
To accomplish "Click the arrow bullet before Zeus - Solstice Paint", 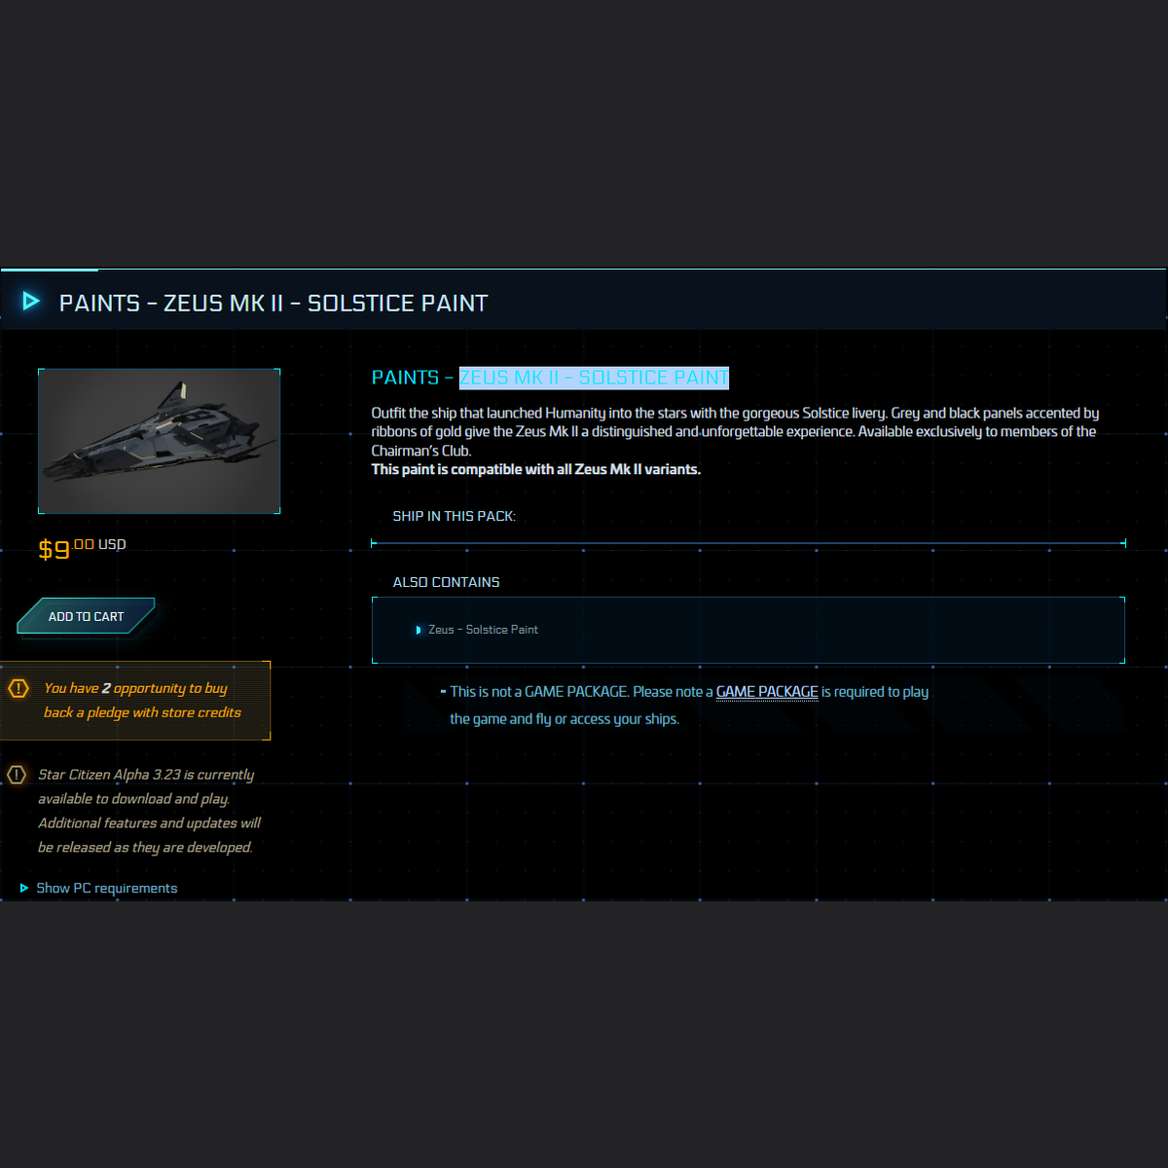I will [x=419, y=630].
